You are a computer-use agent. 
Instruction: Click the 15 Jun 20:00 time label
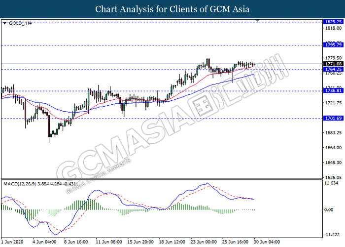pyautogui.click(x=140, y=242)
